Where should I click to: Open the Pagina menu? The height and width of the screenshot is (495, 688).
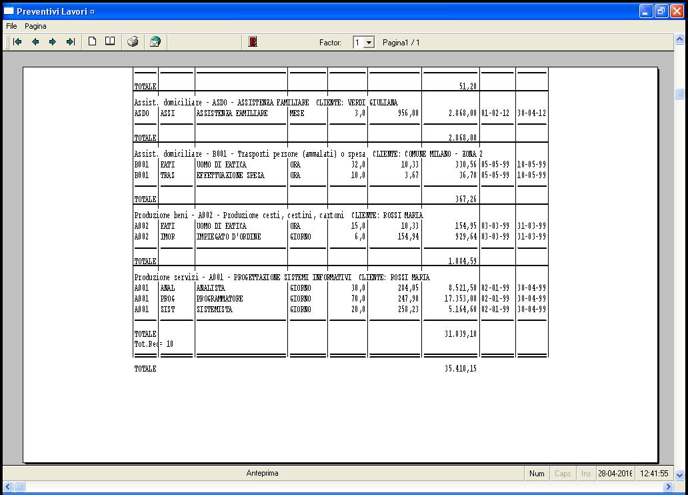click(x=35, y=26)
